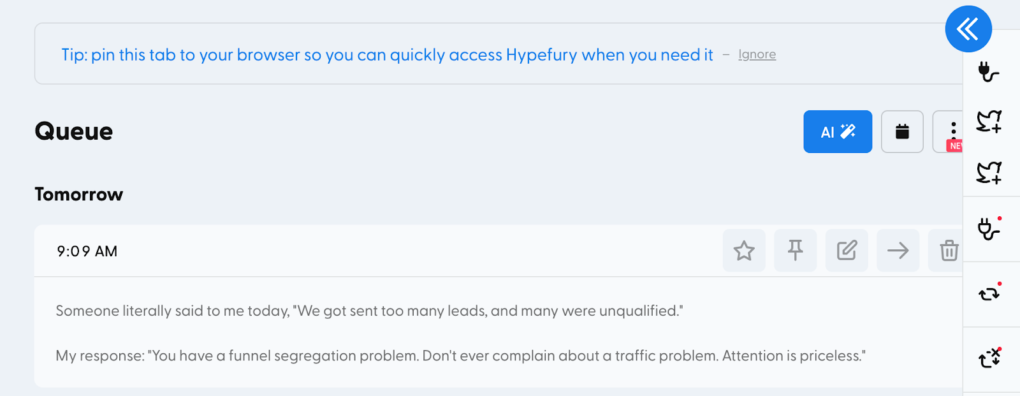Move the post using the right-arrow icon
Viewport: 1020px width, 396px height.
898,251
